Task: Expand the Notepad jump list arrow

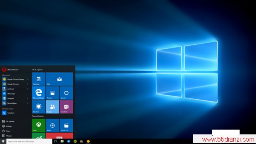Action: coord(28,98)
